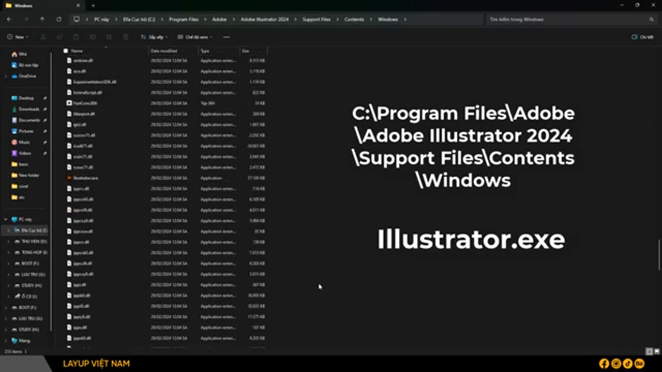
Task: Sort by the Date modified column
Action: 174,51
